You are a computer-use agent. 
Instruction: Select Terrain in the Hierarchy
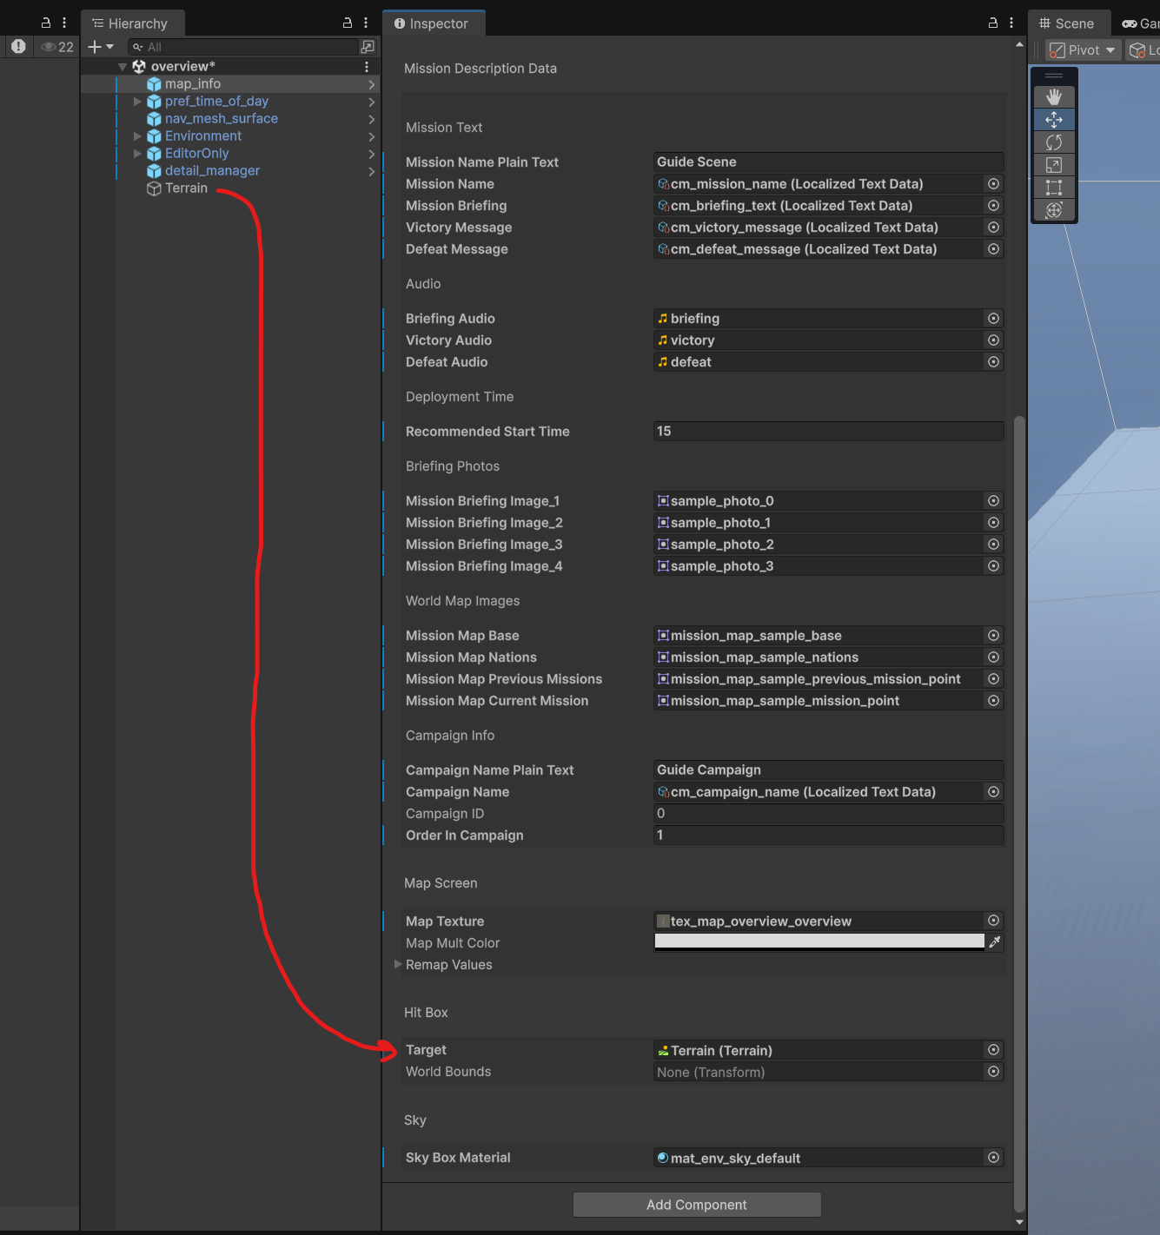(186, 188)
